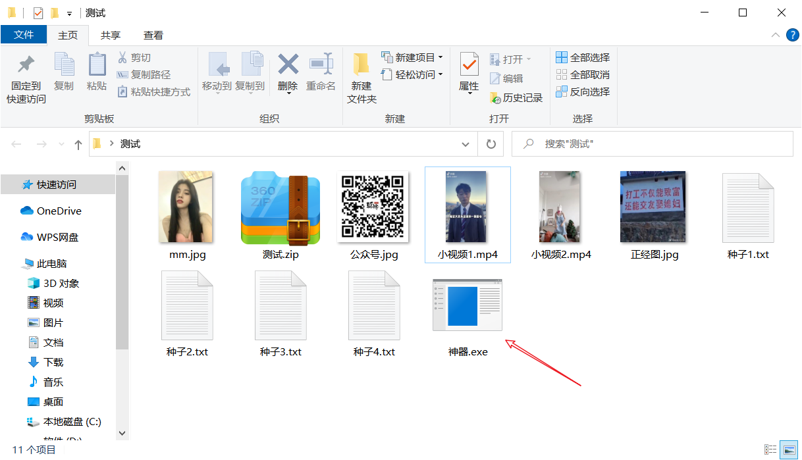
Task: Collapse the ribbon with the chevron
Action: click(x=774, y=35)
